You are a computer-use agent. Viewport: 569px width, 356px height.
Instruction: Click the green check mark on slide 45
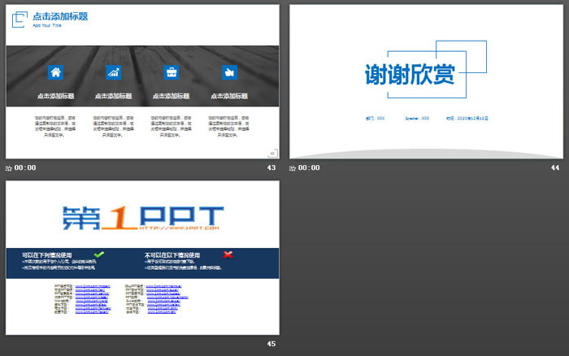pyautogui.click(x=98, y=254)
